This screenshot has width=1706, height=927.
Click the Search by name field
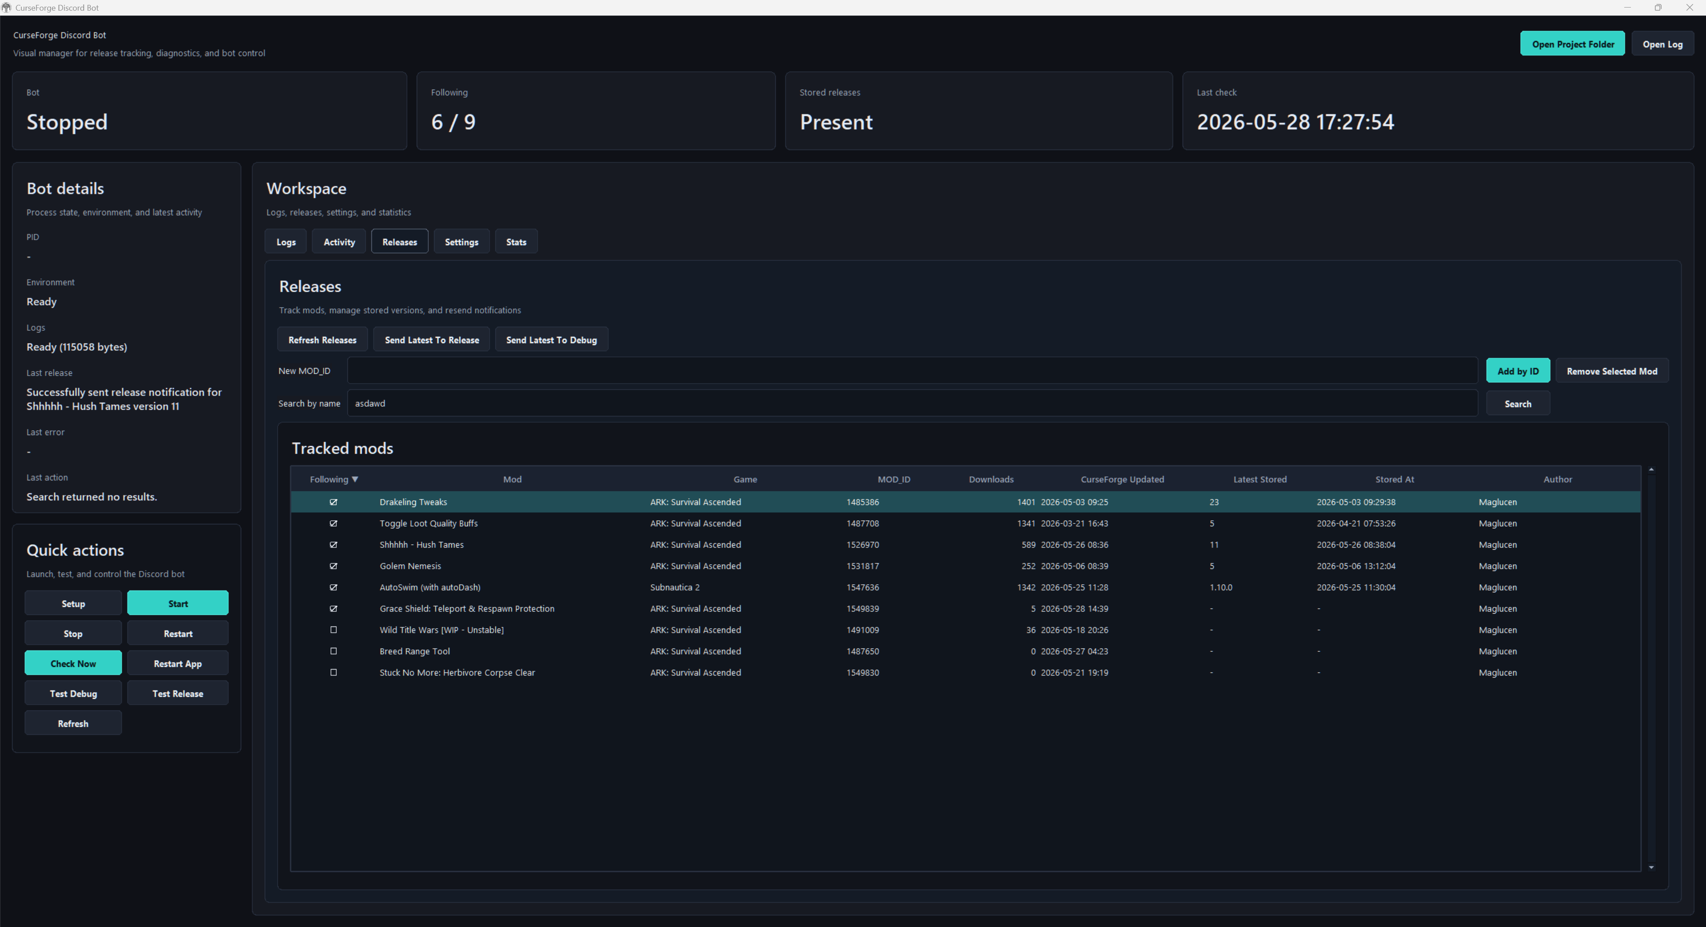912,404
